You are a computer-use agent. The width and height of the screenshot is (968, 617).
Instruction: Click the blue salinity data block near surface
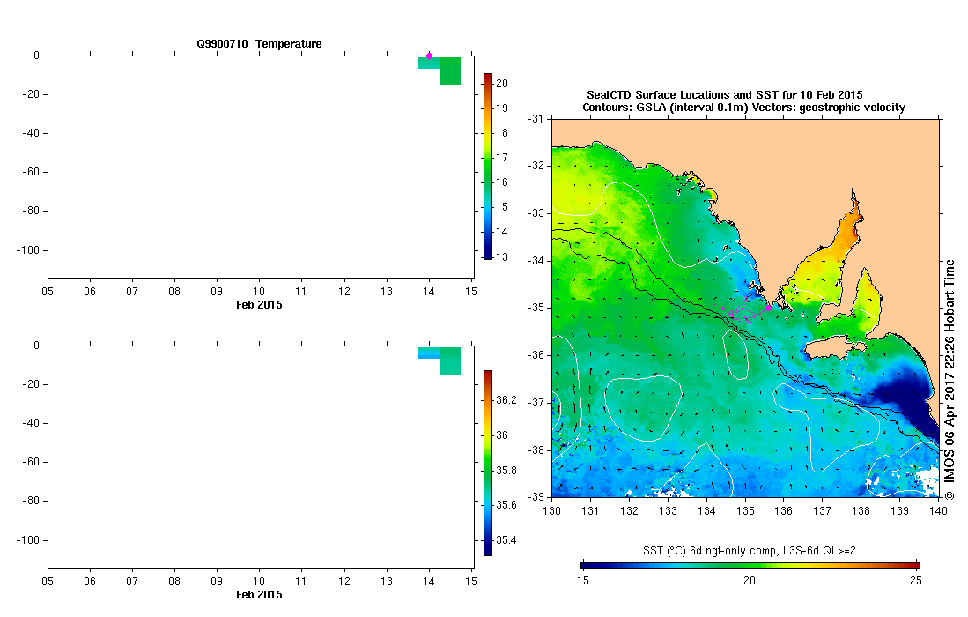click(429, 353)
